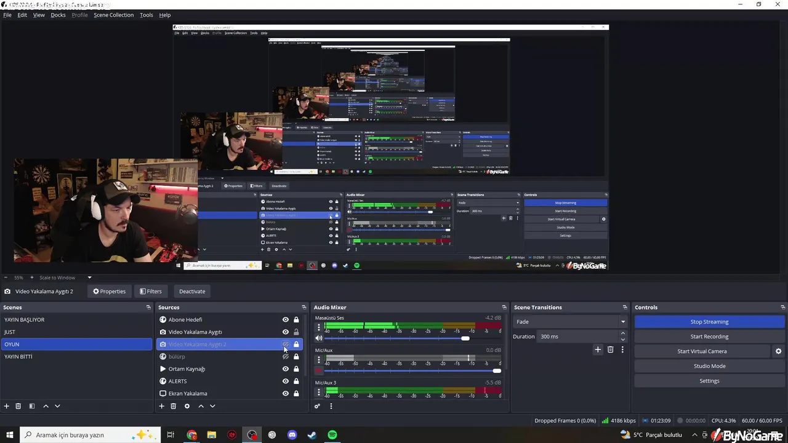
Task: Move source up with Sources up arrow
Action: click(x=201, y=406)
